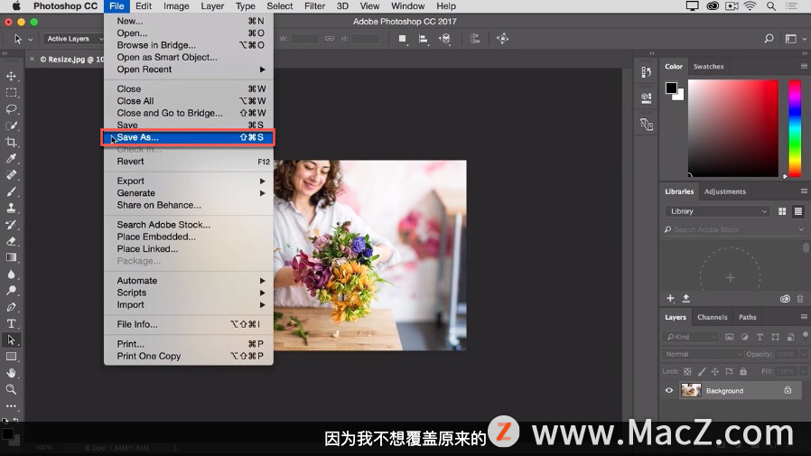Expand the Scripts submenu

point(189,293)
